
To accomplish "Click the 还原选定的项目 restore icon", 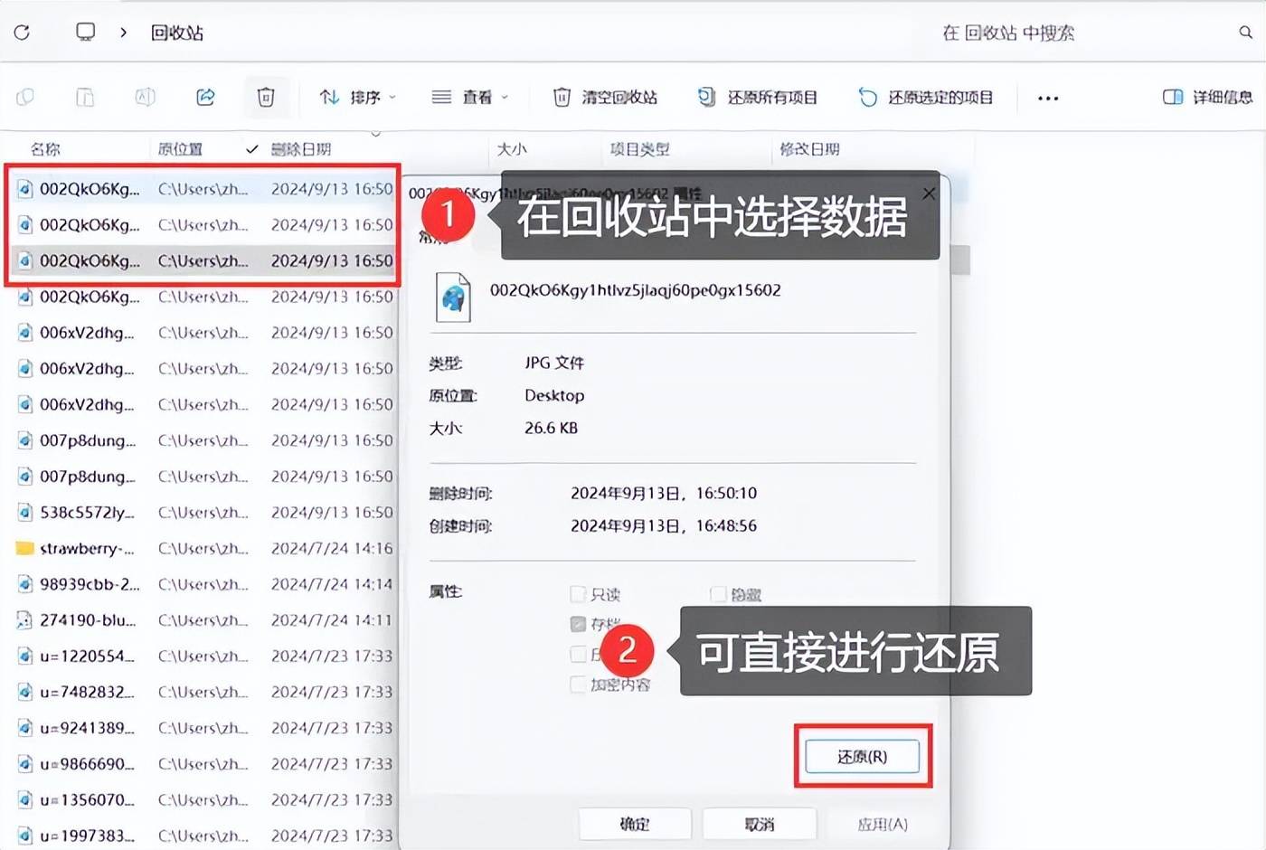I will coord(866,97).
